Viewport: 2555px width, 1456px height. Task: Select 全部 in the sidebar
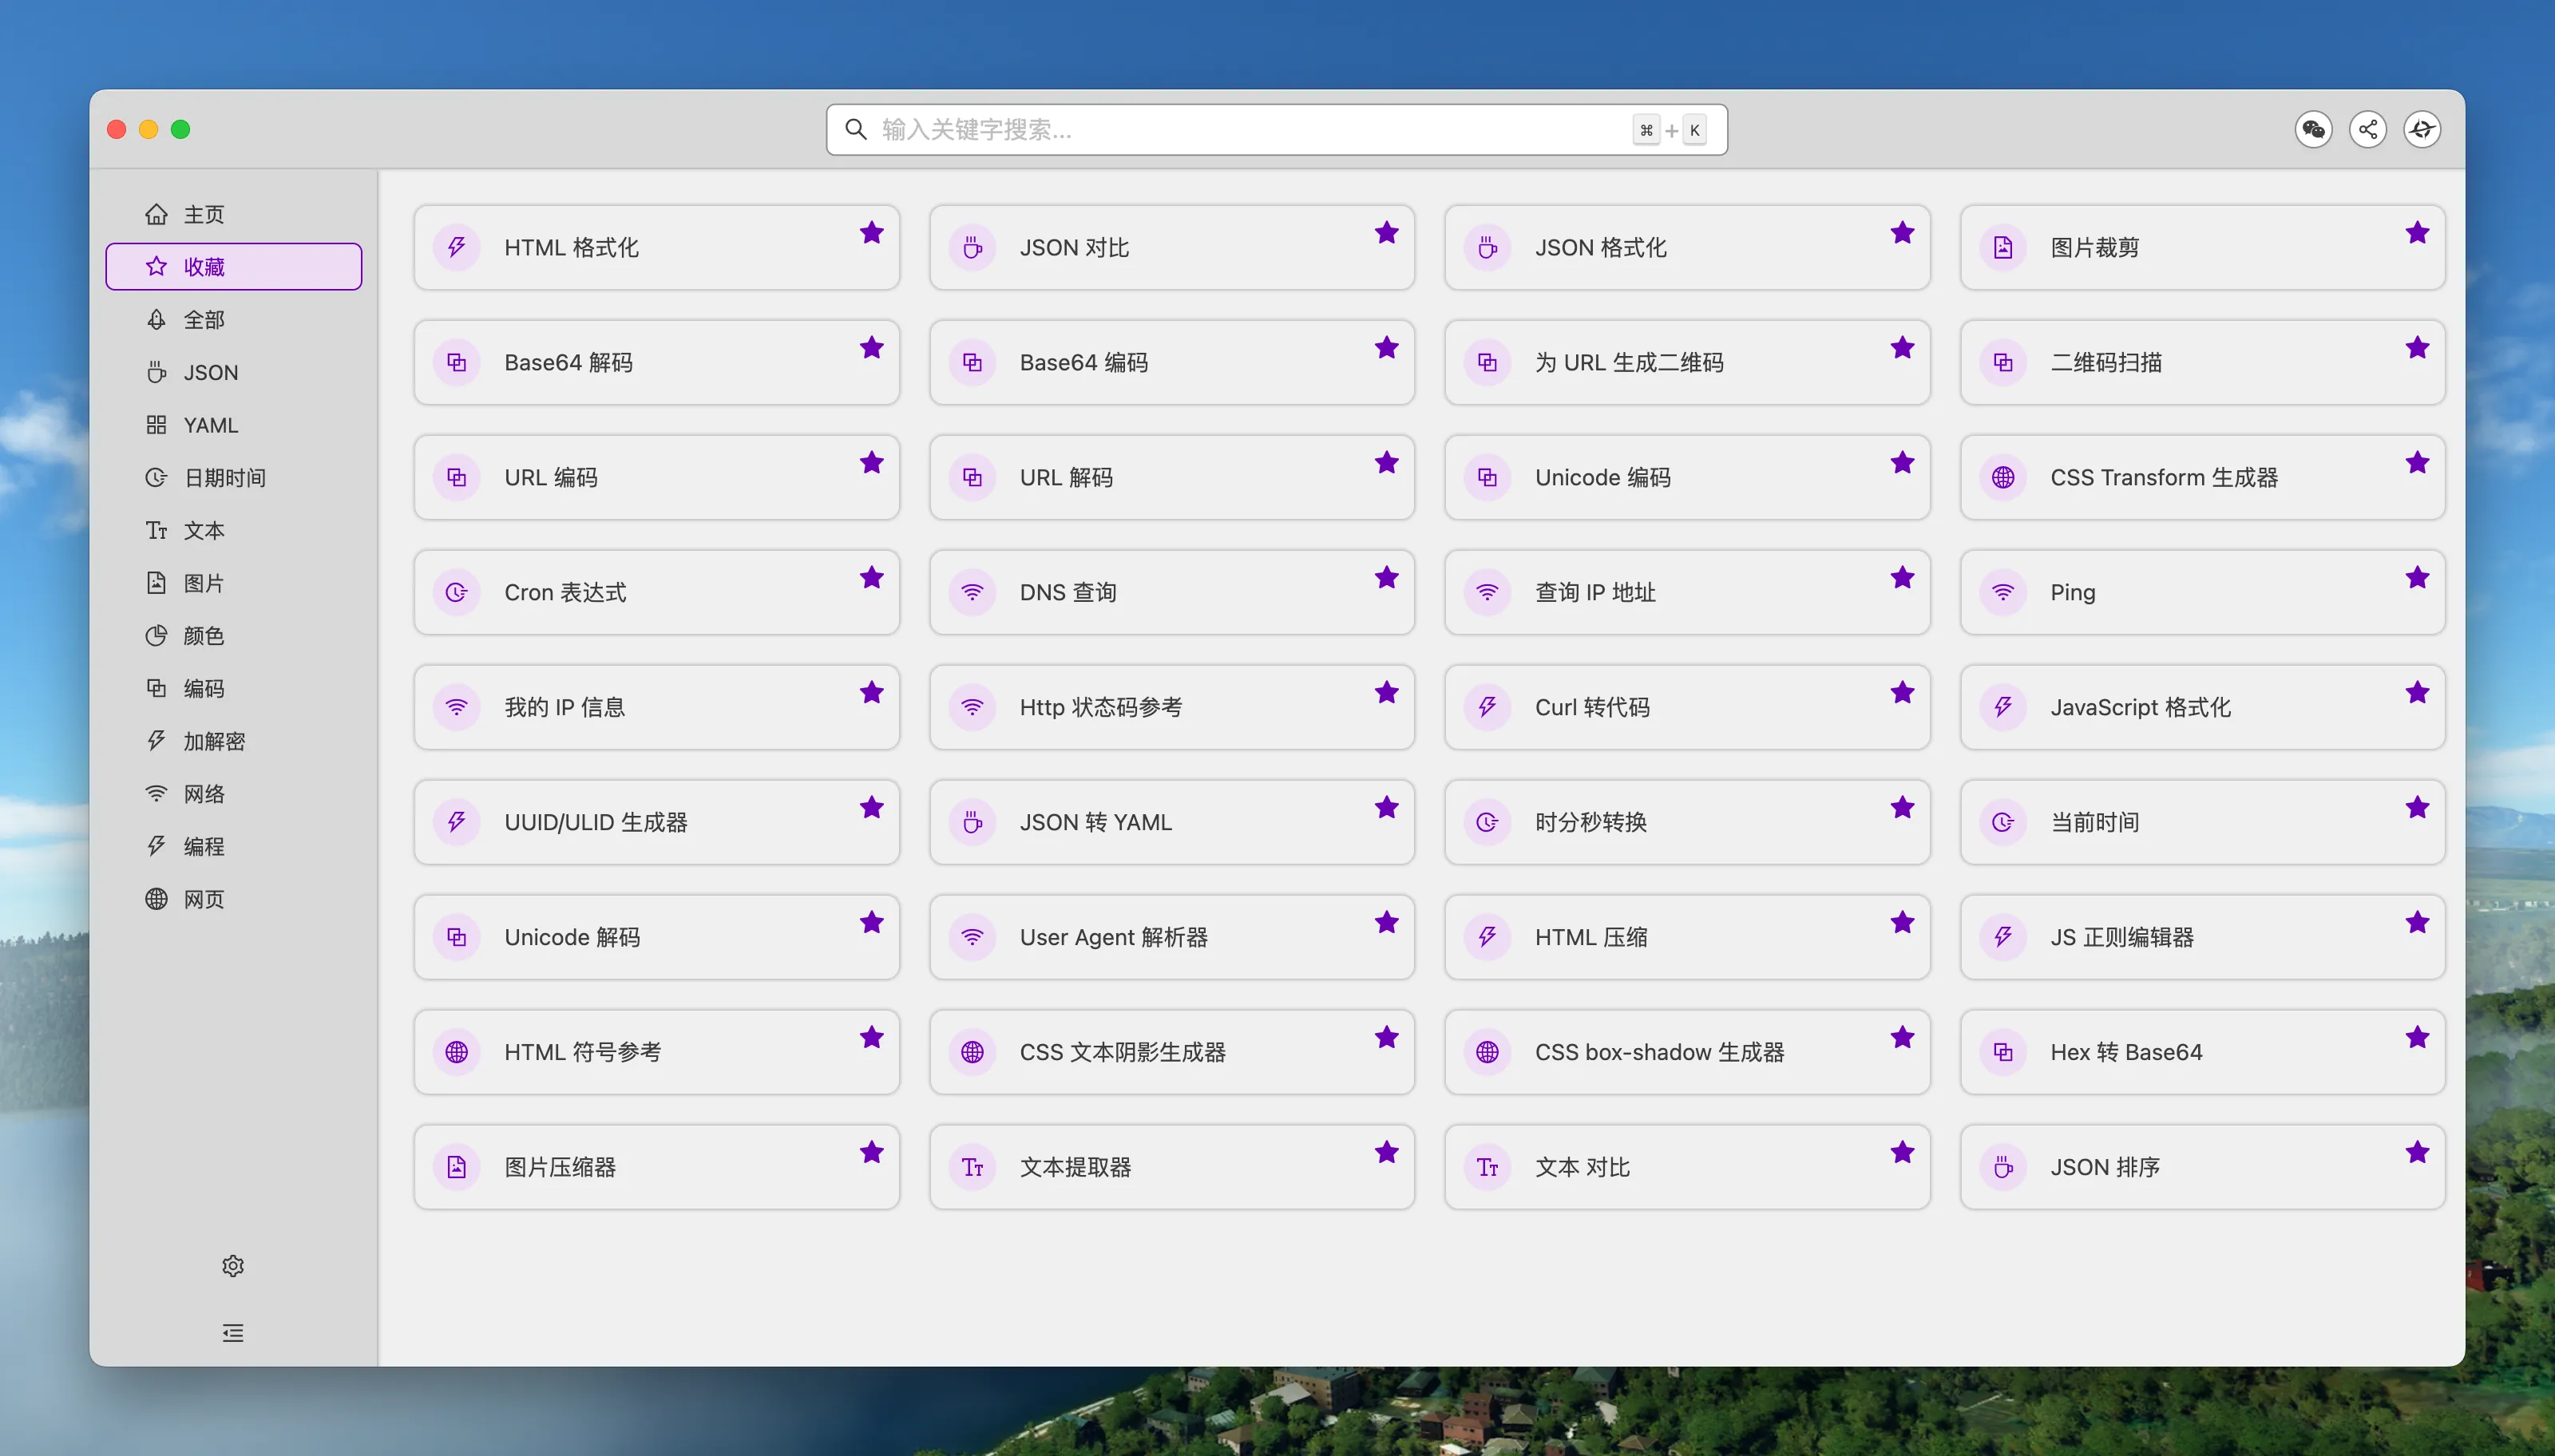pyautogui.click(x=204, y=320)
